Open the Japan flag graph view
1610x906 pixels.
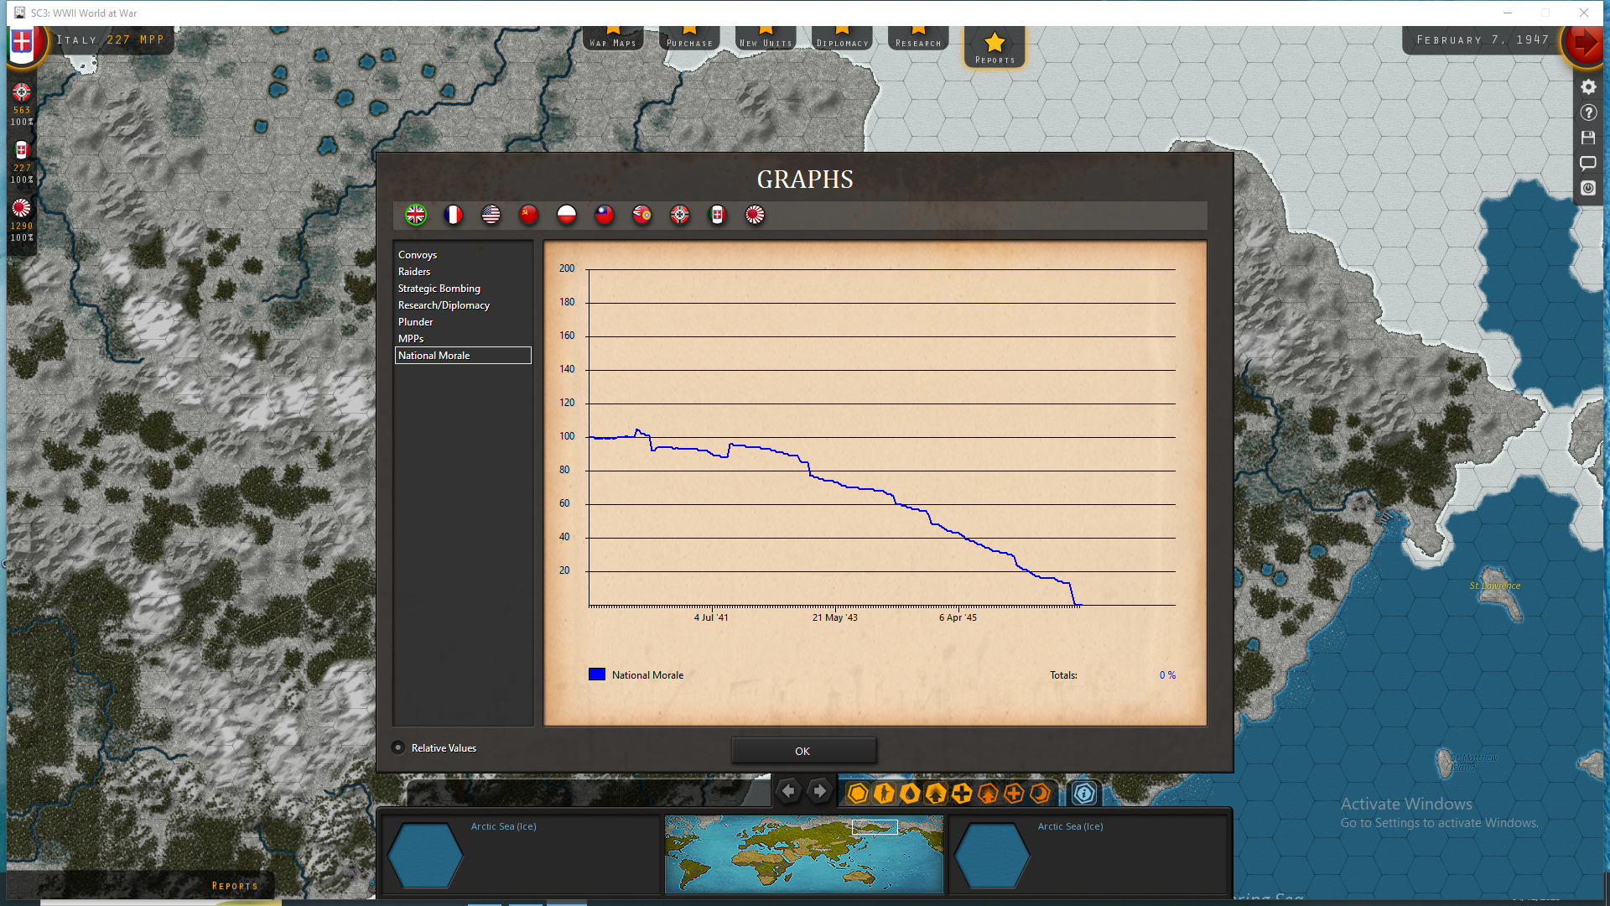tap(754, 215)
